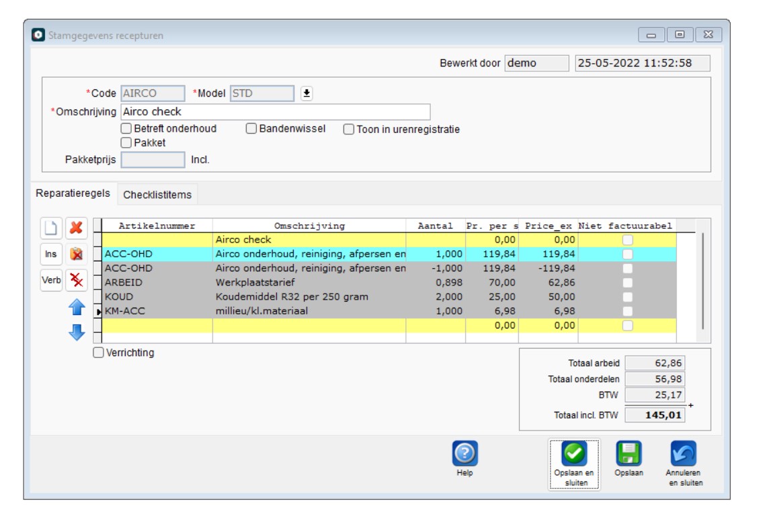The image size is (771, 532).
Task: Open the Checklistitems tab
Action: [x=157, y=195]
